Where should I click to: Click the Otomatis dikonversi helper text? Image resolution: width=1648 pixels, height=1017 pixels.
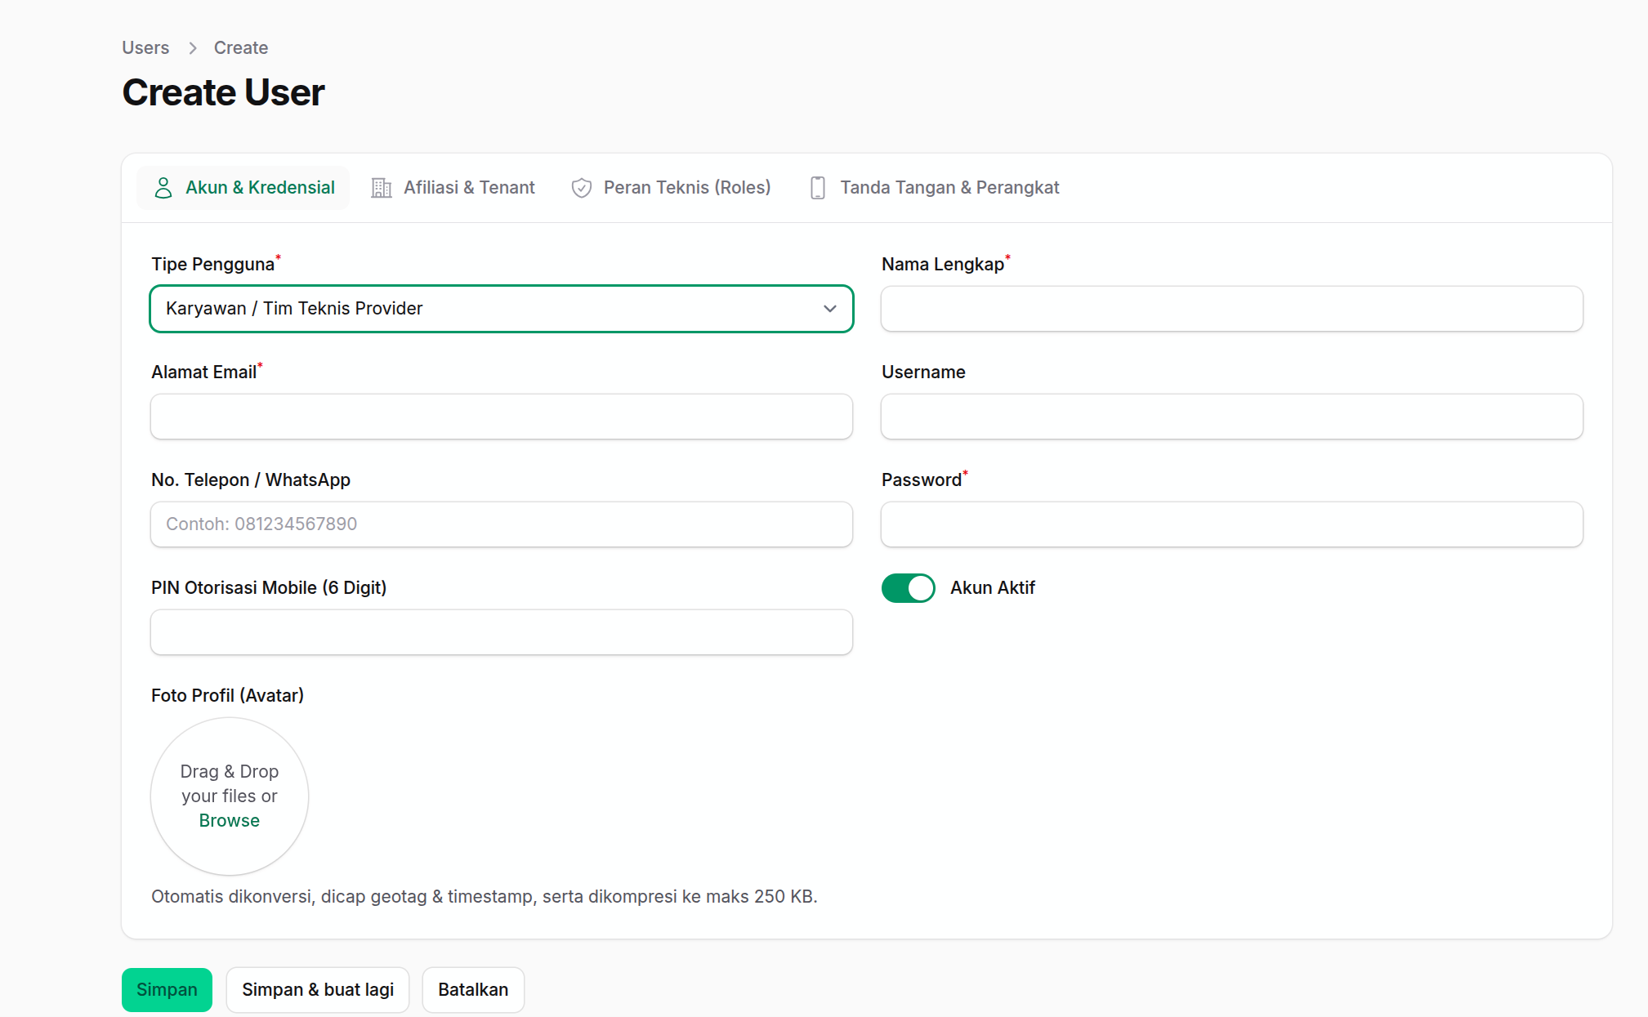pos(485,897)
